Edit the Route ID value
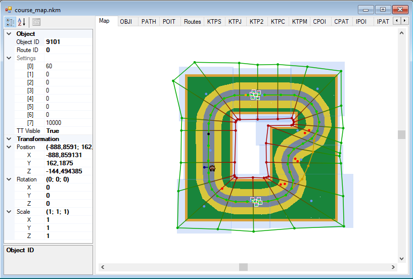Screen dimensions: 413x279 (68, 50)
